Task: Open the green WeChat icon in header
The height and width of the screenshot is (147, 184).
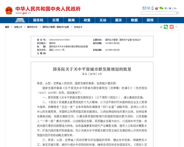Action: [161, 8]
